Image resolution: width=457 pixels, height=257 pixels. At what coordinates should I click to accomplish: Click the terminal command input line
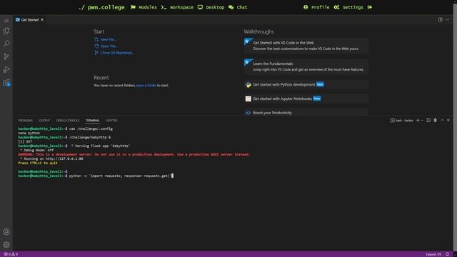coord(96,176)
